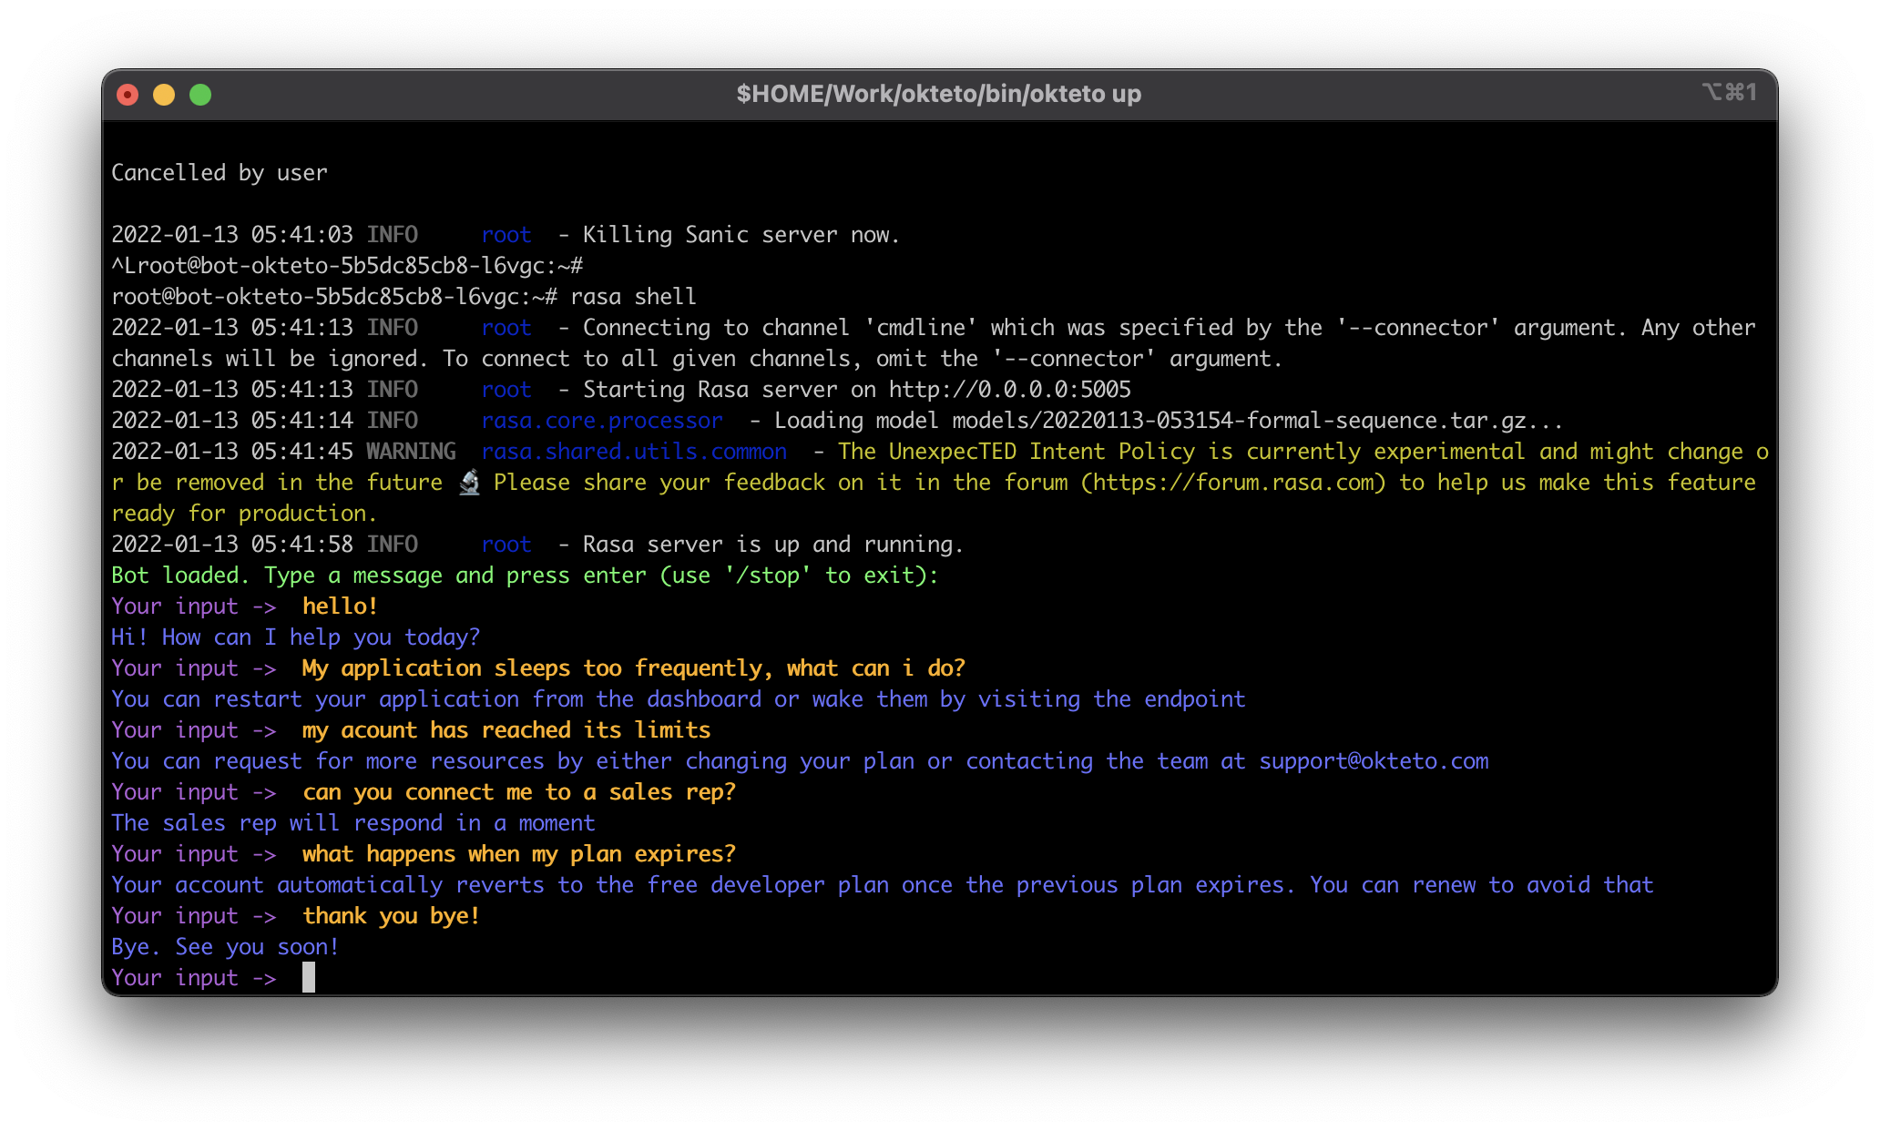Click reply 'You can restart your application'

[x=679, y=699]
